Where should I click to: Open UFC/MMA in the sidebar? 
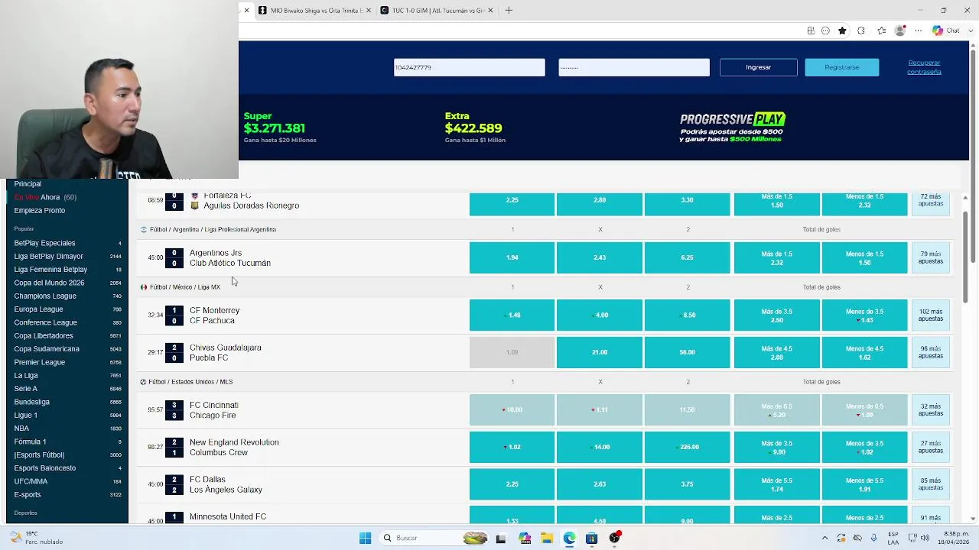pyautogui.click(x=67, y=481)
